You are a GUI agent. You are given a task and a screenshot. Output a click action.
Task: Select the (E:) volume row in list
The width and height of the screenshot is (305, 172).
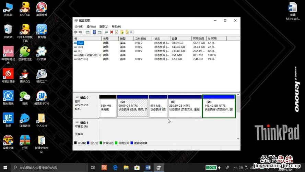click(x=80, y=51)
